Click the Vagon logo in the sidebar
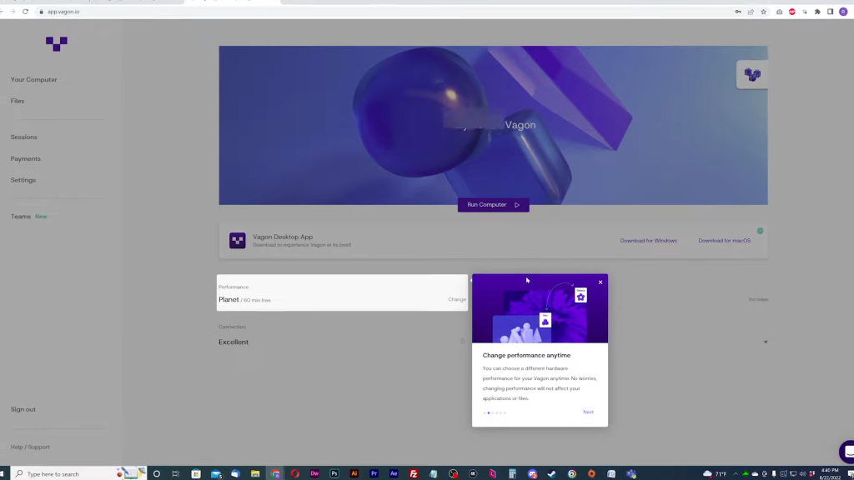This screenshot has height=480, width=854. pyautogui.click(x=57, y=43)
